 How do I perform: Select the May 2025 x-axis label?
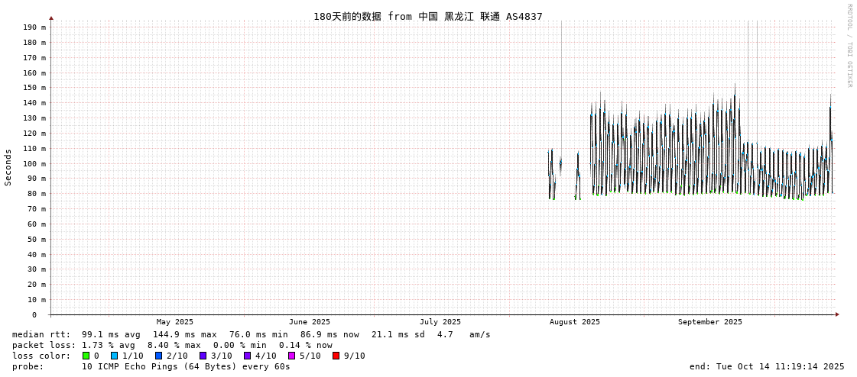[x=175, y=322]
